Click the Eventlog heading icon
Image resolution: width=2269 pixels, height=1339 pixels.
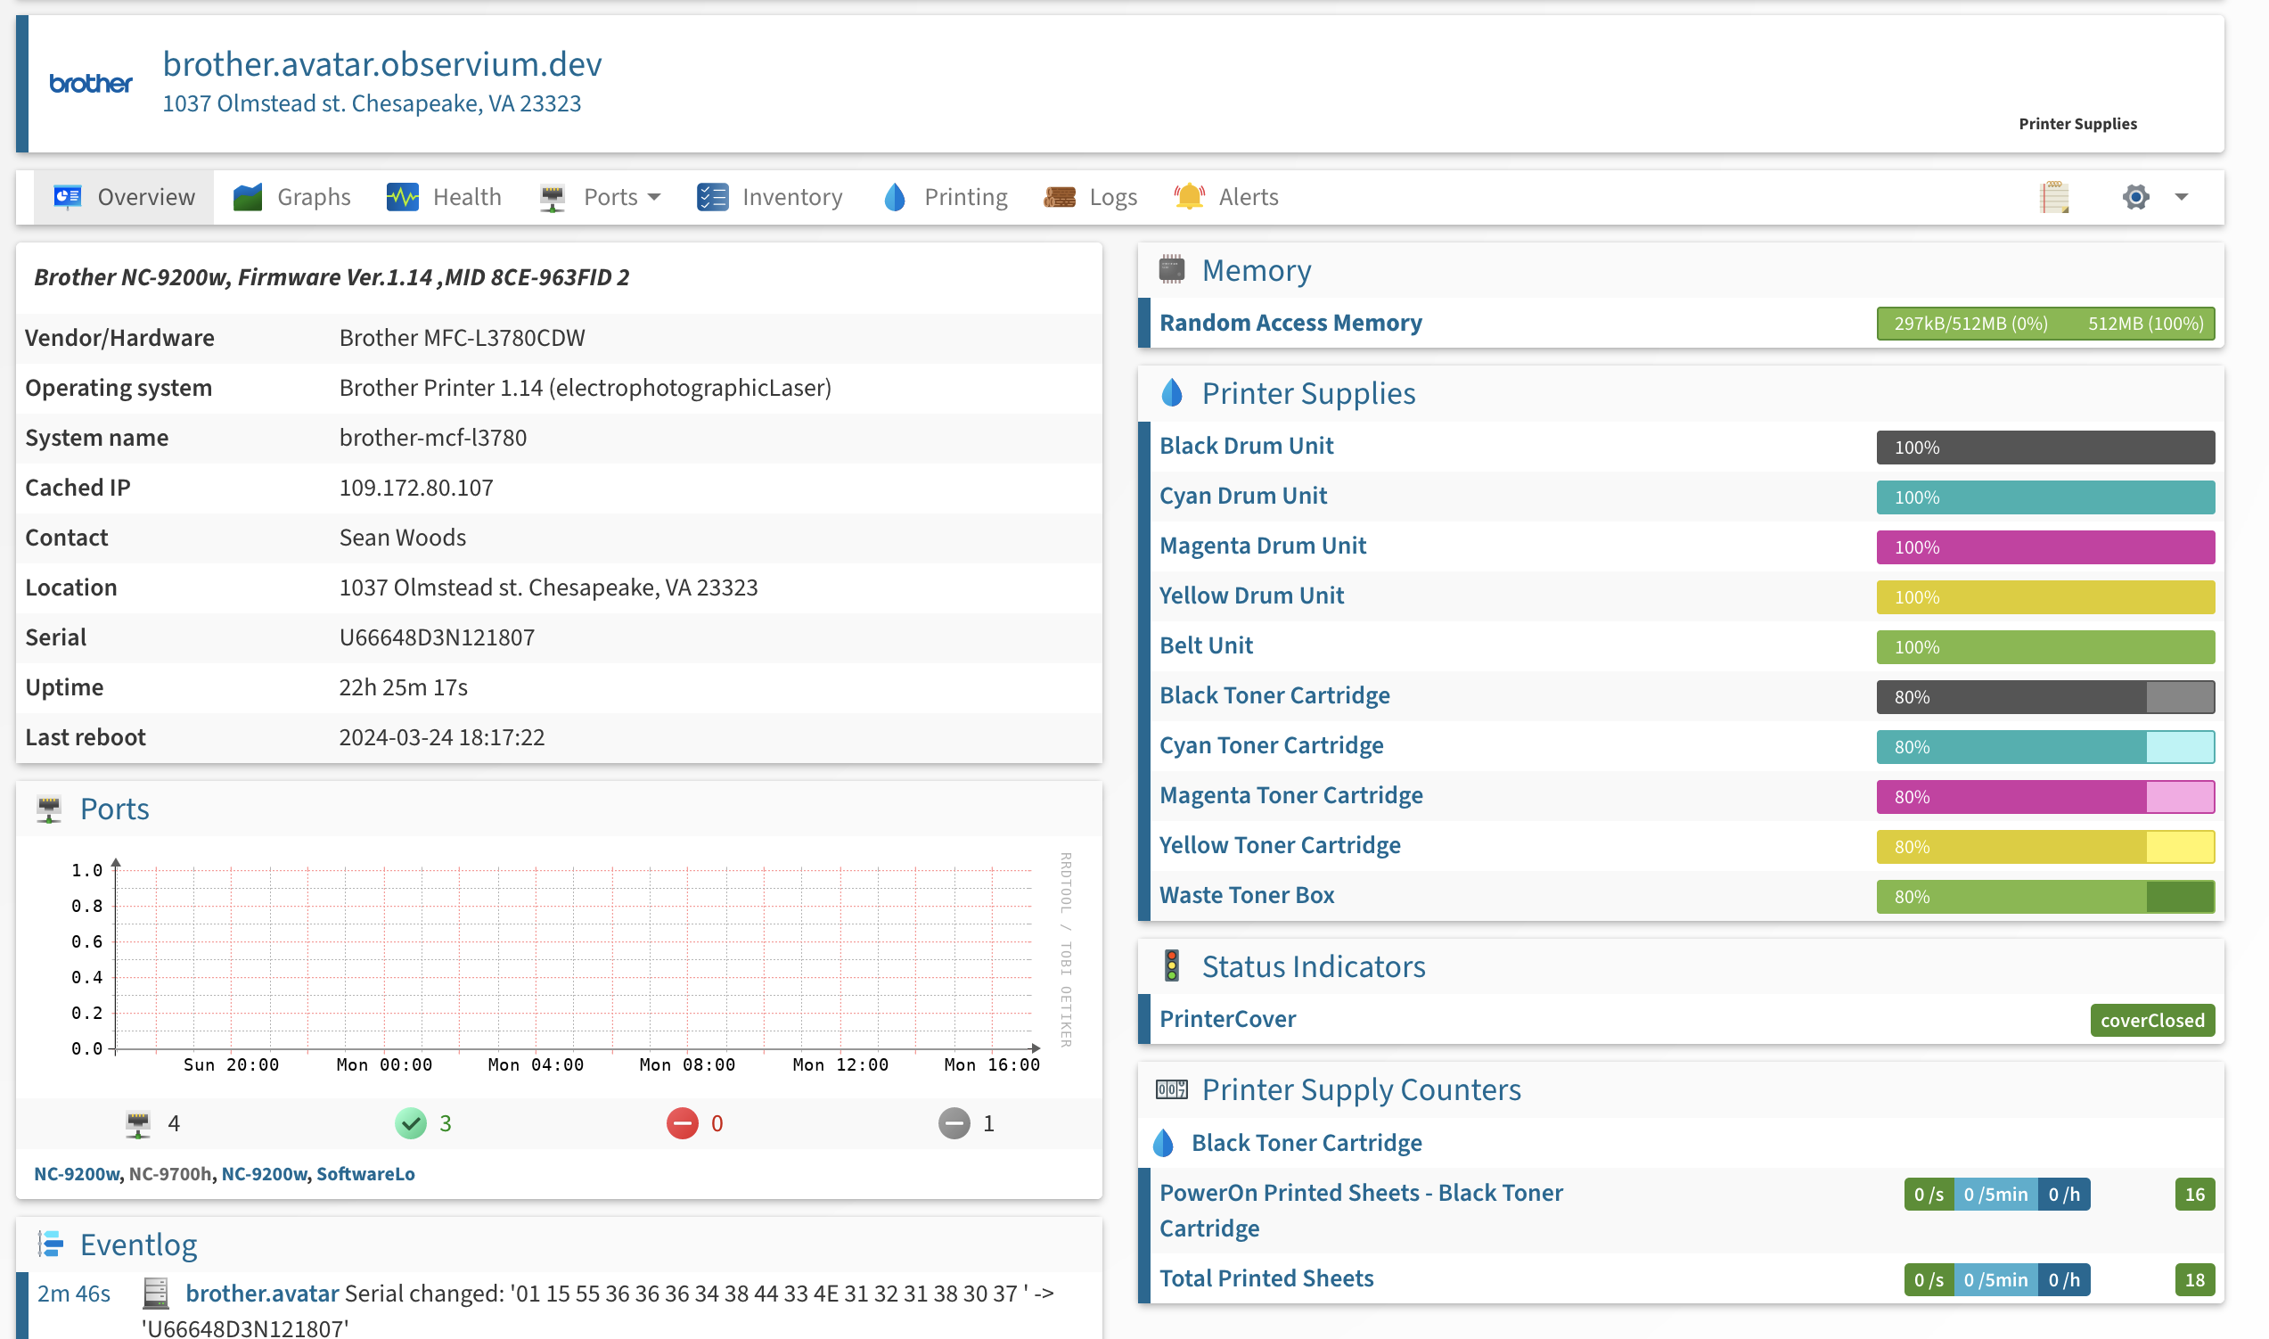(51, 1245)
